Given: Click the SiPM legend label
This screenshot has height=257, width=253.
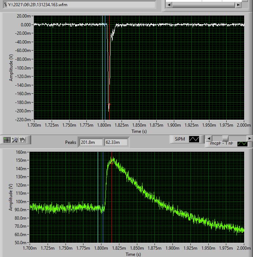Looking at the screenshot, I should [180, 139].
